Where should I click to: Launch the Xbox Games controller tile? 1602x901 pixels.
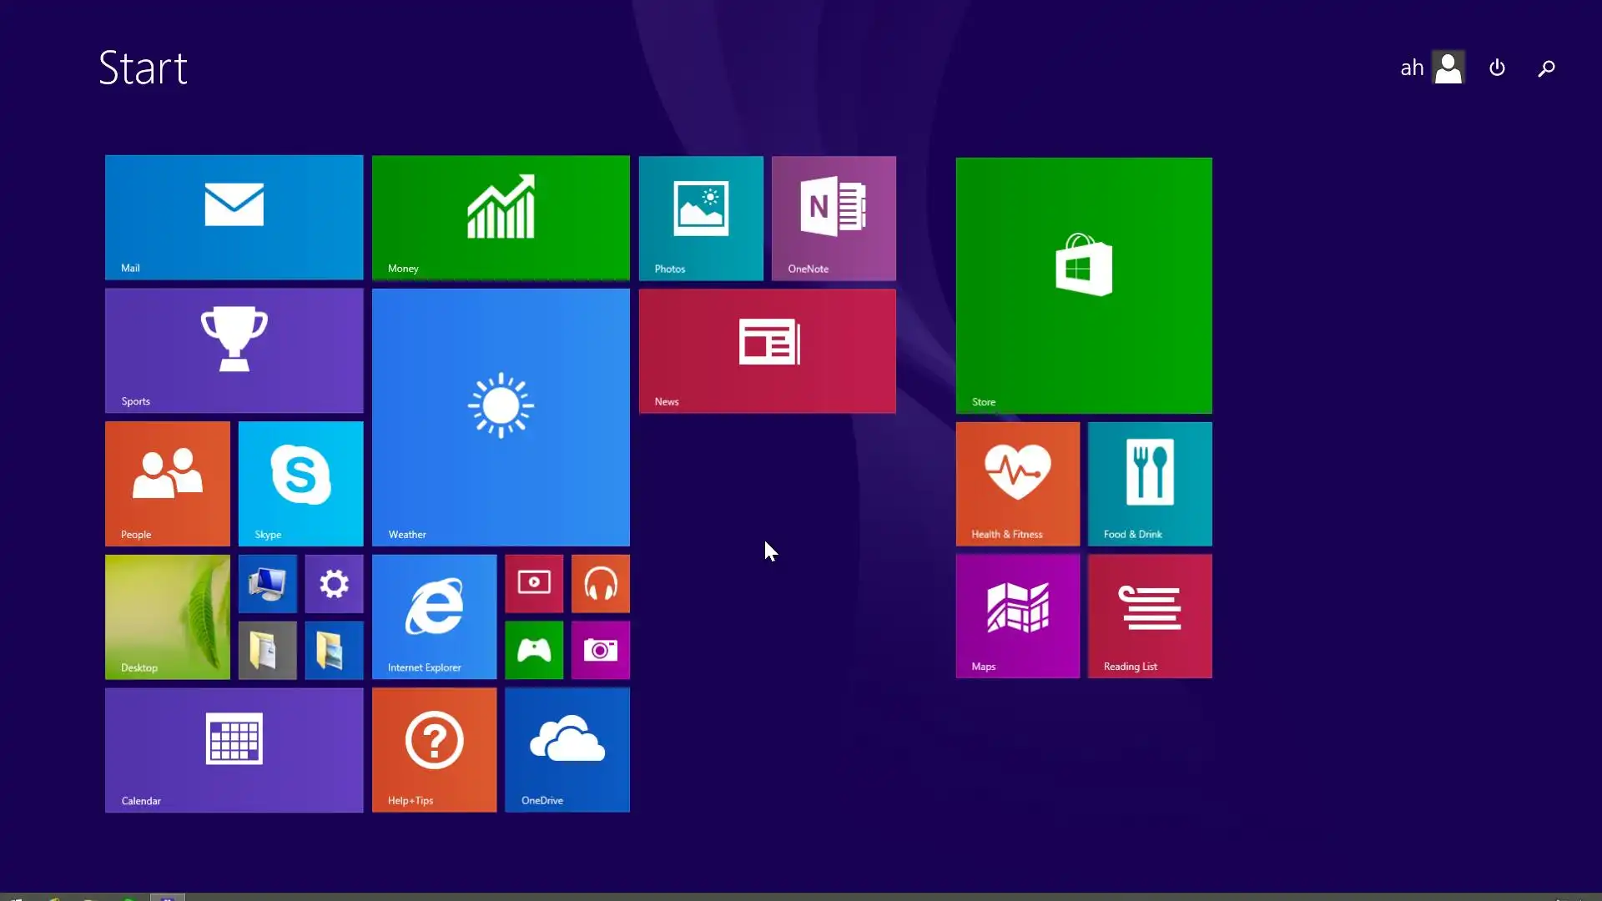pos(534,650)
